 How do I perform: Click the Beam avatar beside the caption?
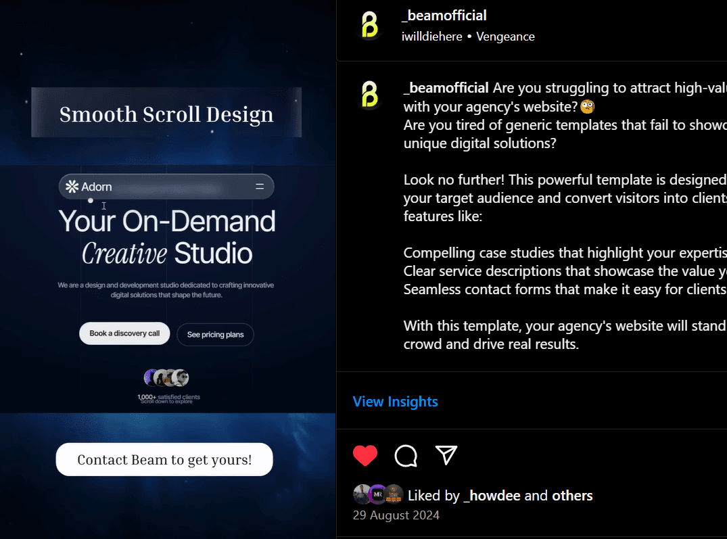pyautogui.click(x=369, y=94)
